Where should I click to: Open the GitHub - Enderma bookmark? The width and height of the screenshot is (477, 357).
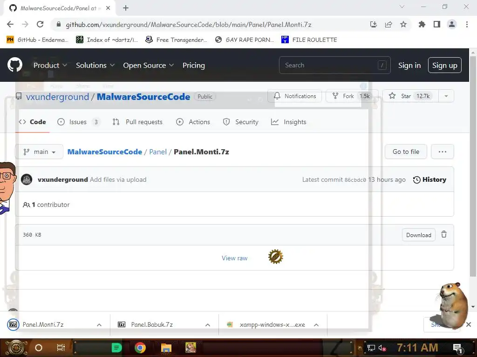pyautogui.click(x=37, y=40)
